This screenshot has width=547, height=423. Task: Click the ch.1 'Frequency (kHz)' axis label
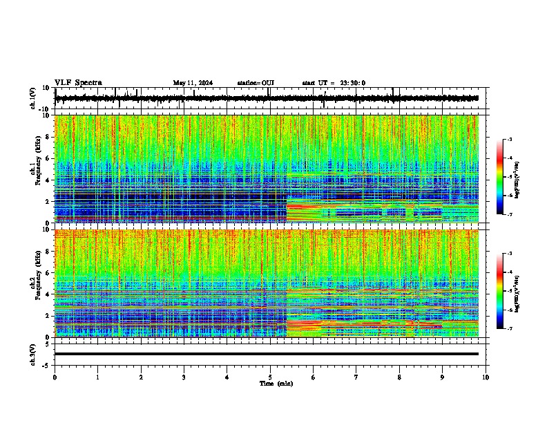tap(38, 160)
